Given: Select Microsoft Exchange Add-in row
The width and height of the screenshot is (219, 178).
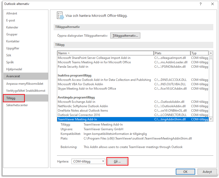Looking at the screenshot, I should point(133,102).
